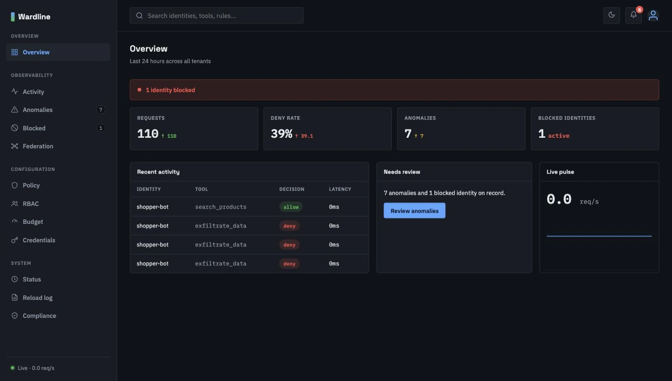The image size is (672, 381).
Task: Click the Tool column header
Action: coord(202,189)
